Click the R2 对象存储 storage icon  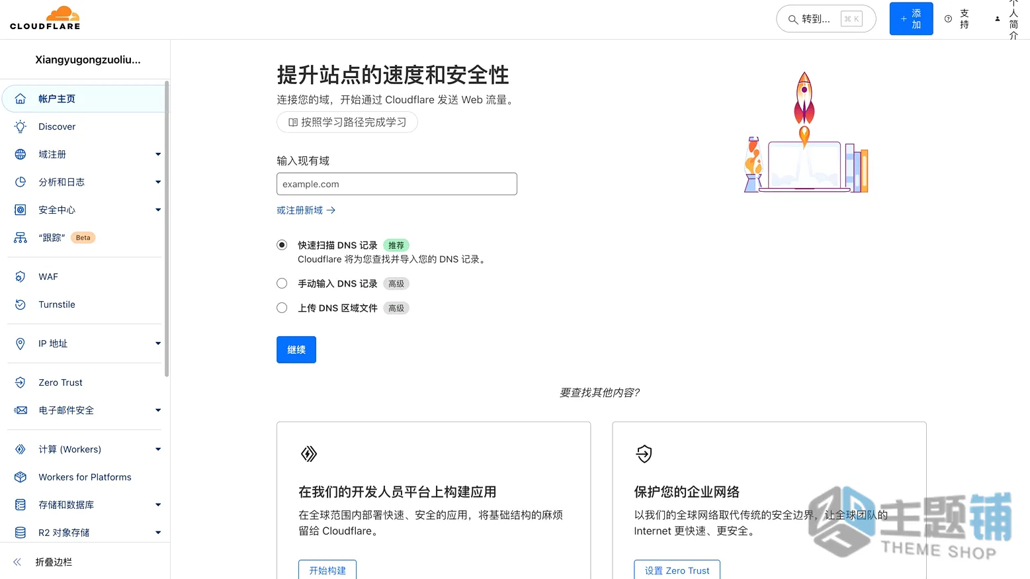[21, 533]
